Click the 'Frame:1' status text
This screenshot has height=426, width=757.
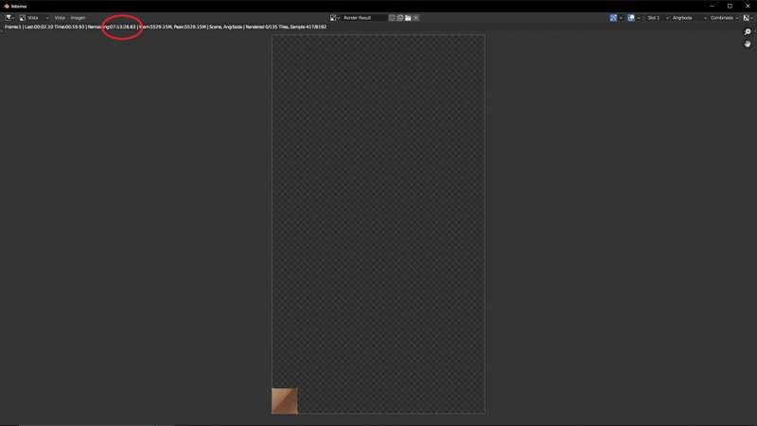click(x=12, y=27)
